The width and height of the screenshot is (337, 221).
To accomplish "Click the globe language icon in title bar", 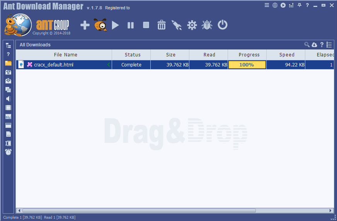I will 275,5.
